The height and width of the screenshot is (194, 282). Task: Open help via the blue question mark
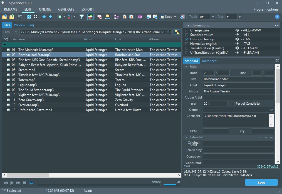click(x=277, y=17)
